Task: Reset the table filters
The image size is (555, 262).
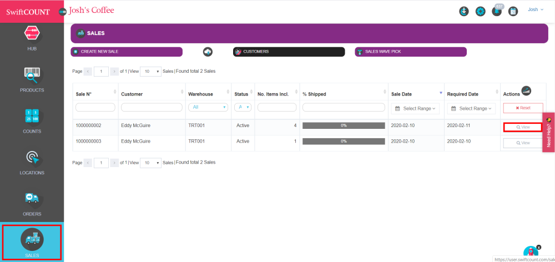Action: 523,108
